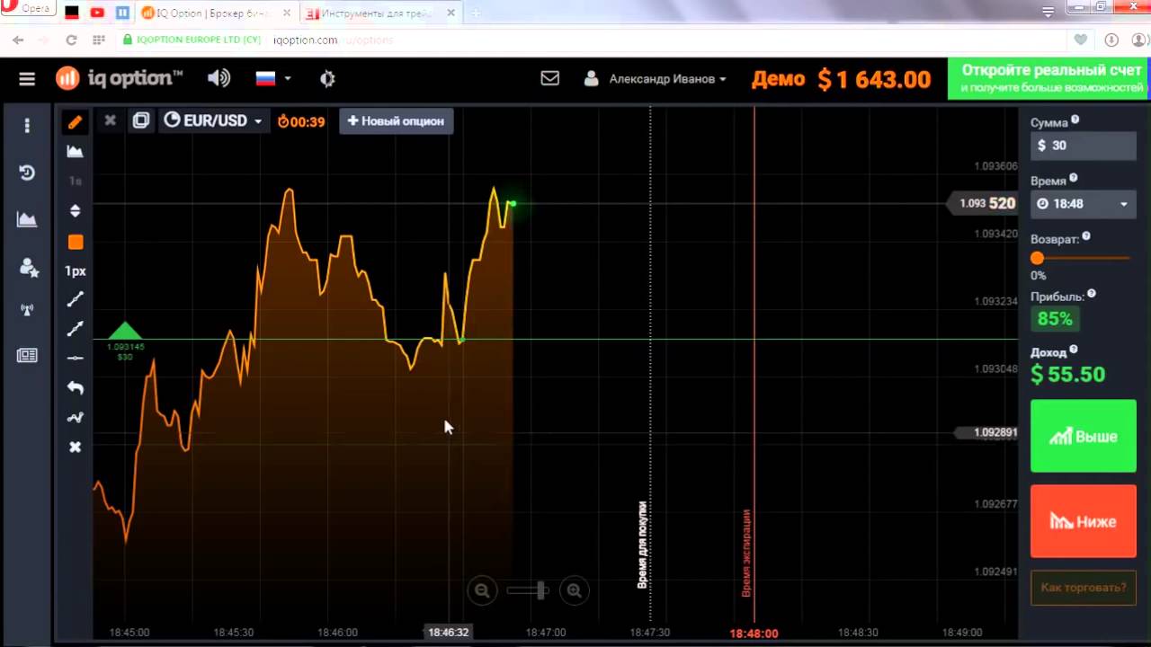
Task: Click the Возврат help question mark
Action: pos(1086,236)
